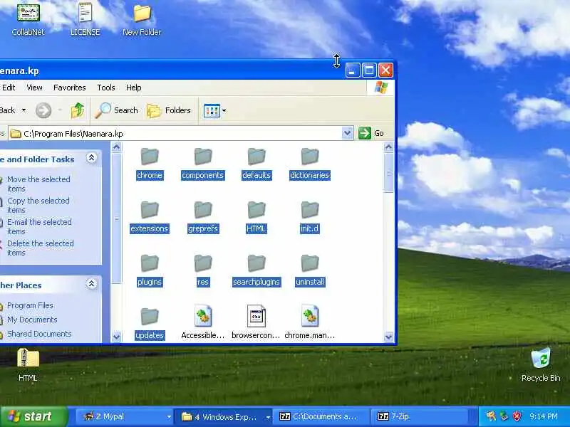Screen dimensions: 570x427
Task: Select the defaults folder
Action: pyautogui.click(x=256, y=164)
